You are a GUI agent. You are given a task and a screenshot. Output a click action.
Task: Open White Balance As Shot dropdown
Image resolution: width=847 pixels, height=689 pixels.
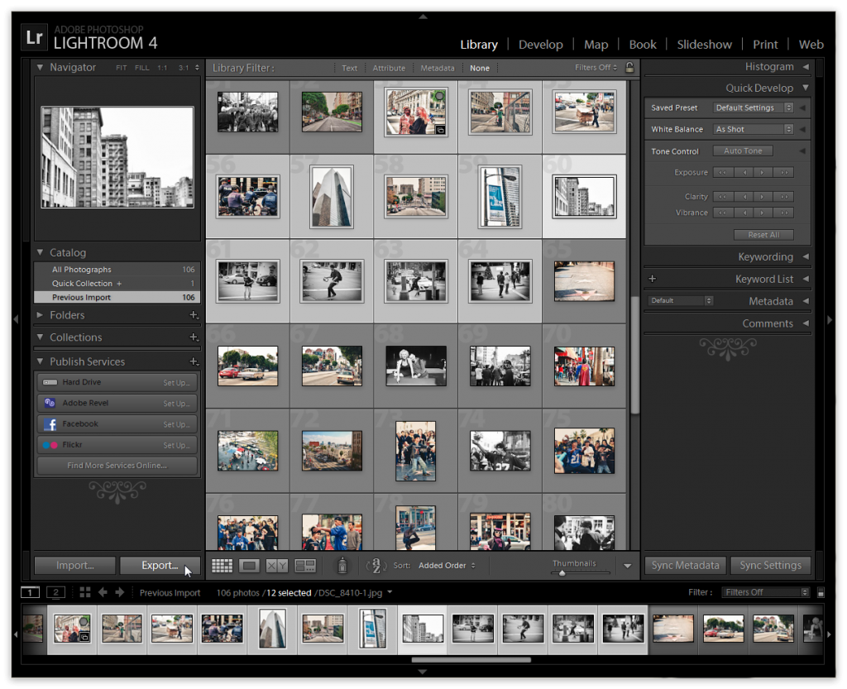753,129
